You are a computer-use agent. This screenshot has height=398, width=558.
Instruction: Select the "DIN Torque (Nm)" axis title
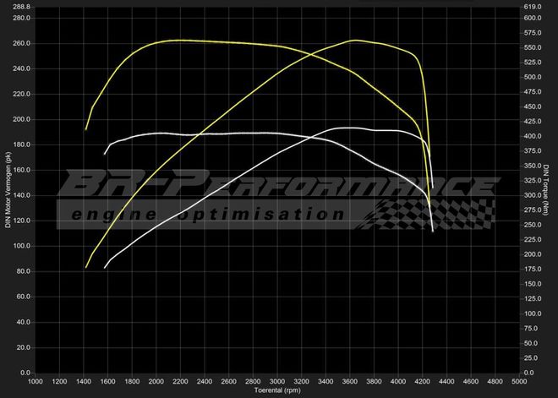click(548, 188)
